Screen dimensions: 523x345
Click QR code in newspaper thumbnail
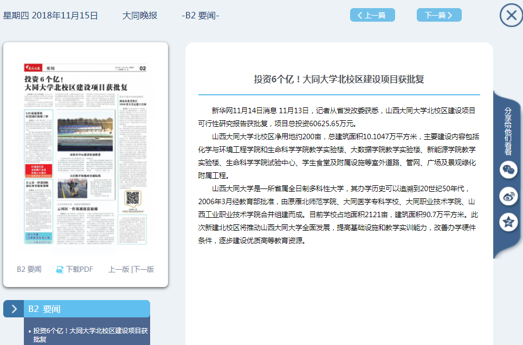tap(133, 198)
